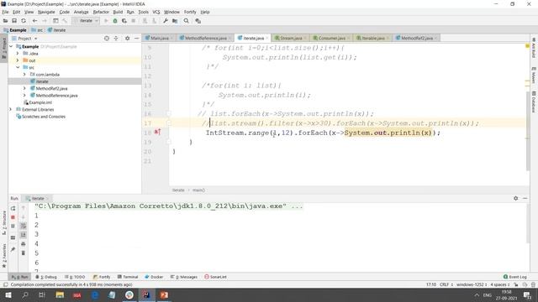
Task: Open PowerPoint from the taskbar
Action: coord(164,294)
